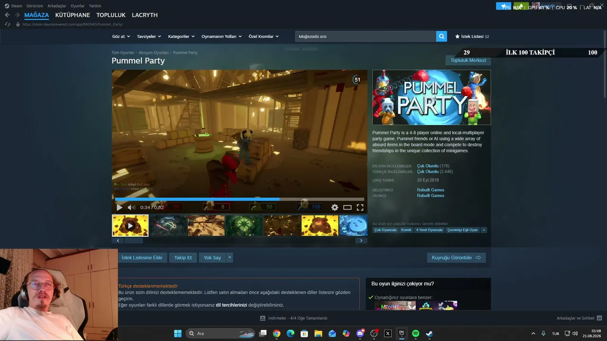The width and height of the screenshot is (607, 341).
Task: Open the Rebuilt Games developer link
Action: pyautogui.click(x=431, y=190)
